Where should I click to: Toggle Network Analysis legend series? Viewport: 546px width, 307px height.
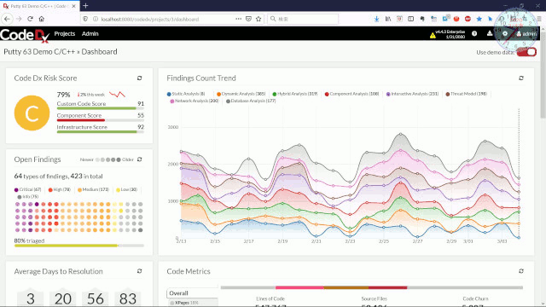pyautogui.click(x=195, y=101)
